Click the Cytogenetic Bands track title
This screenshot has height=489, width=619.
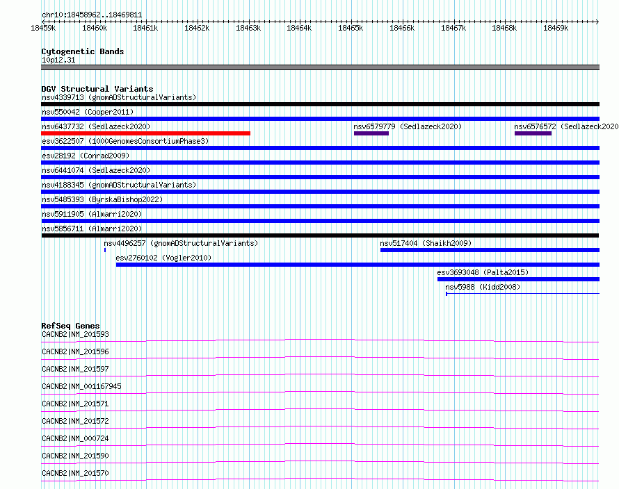(x=83, y=51)
